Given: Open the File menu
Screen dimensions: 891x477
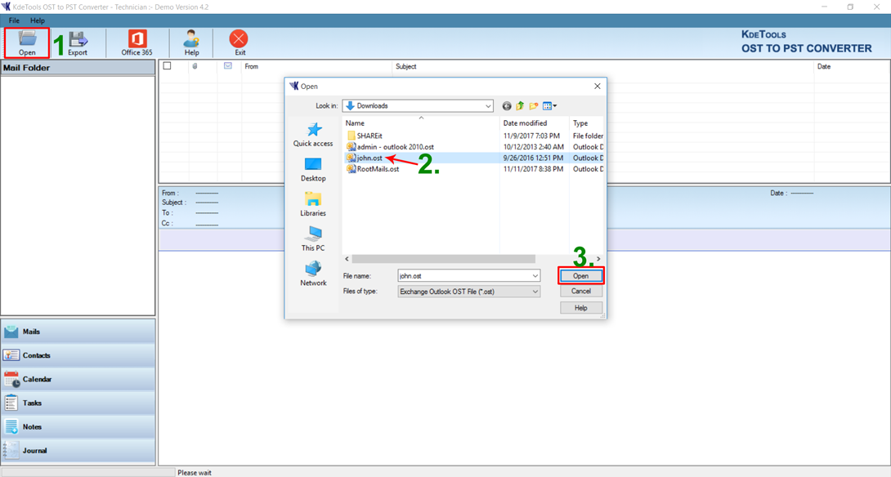Looking at the screenshot, I should [x=14, y=20].
